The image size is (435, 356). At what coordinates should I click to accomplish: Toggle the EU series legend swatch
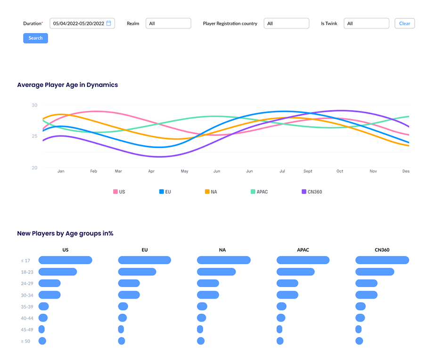tap(161, 192)
